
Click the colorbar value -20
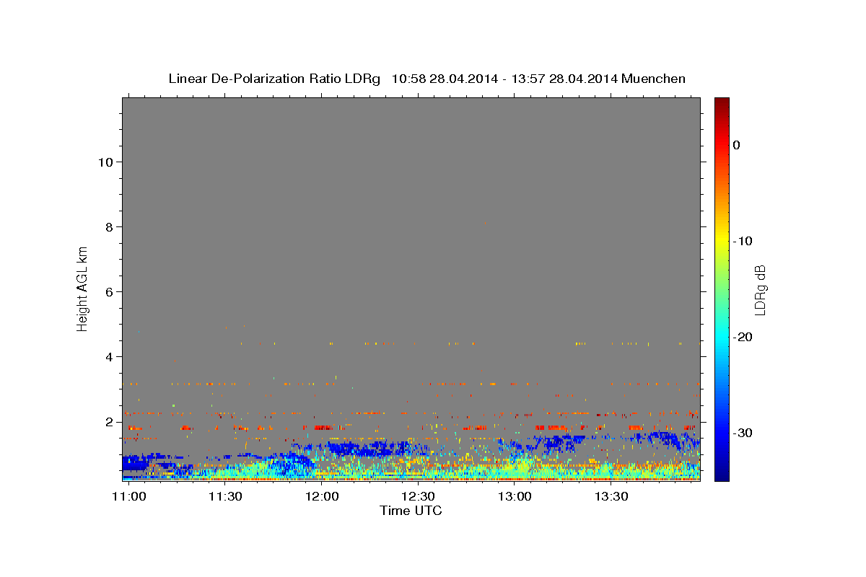pos(744,337)
